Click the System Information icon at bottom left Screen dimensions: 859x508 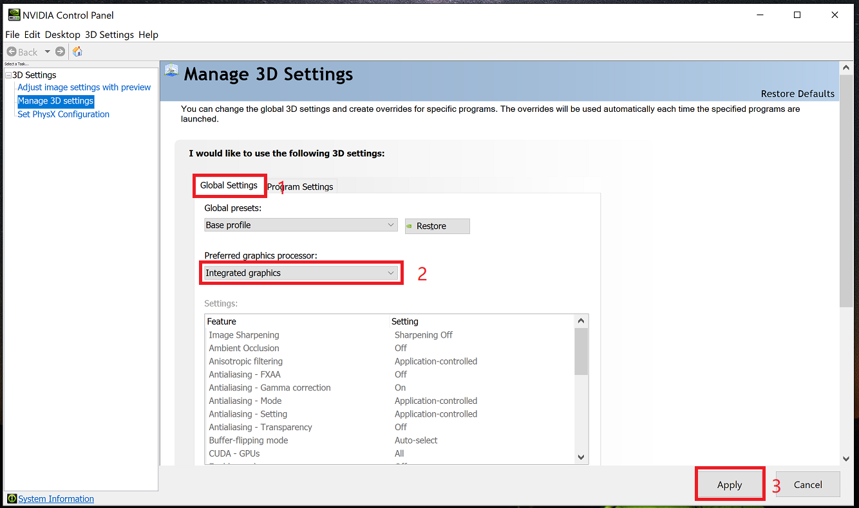(12, 499)
